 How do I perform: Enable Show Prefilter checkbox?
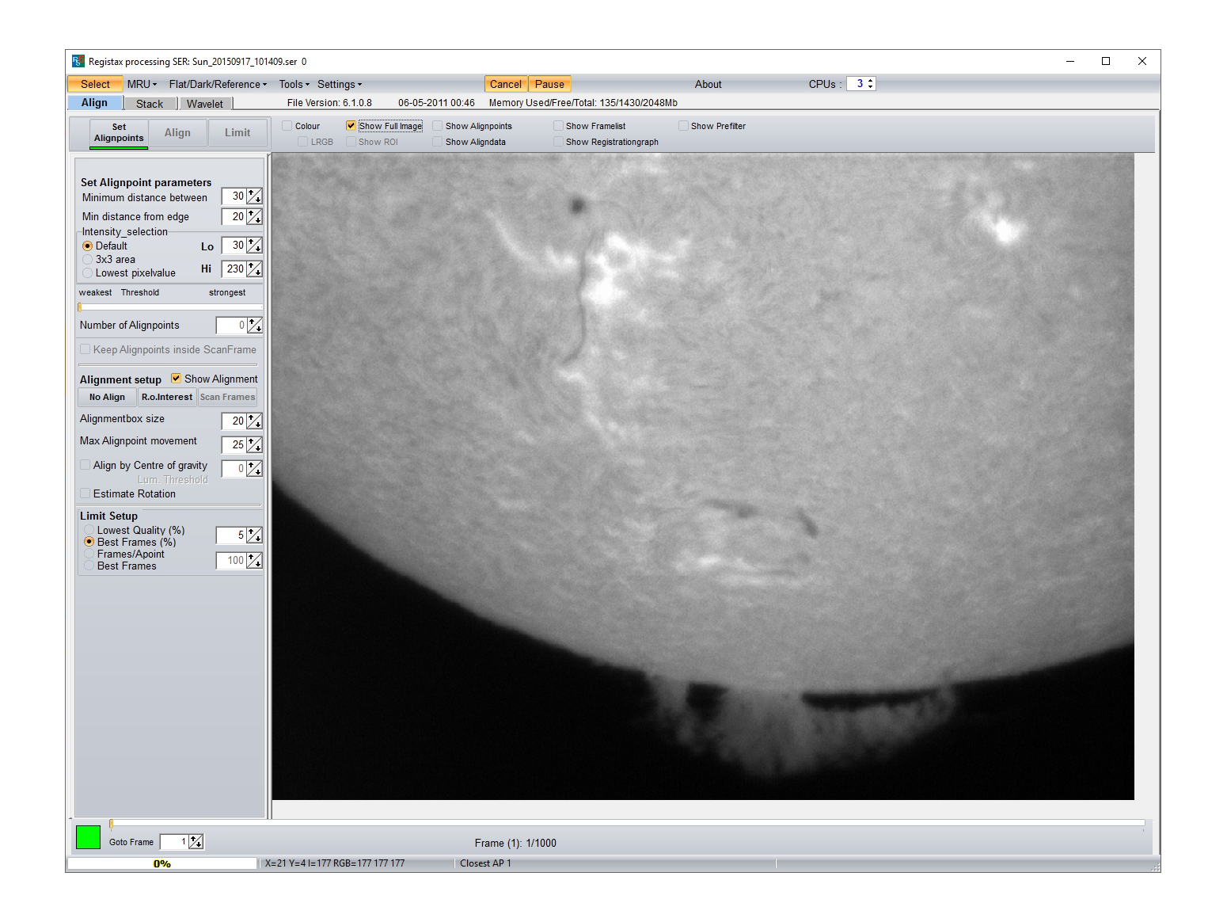pyautogui.click(x=683, y=126)
